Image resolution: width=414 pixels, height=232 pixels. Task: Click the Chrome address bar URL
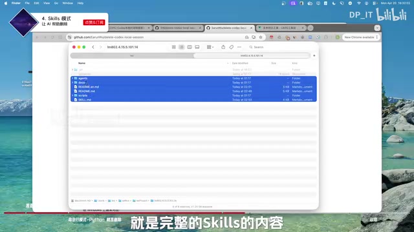point(109,37)
